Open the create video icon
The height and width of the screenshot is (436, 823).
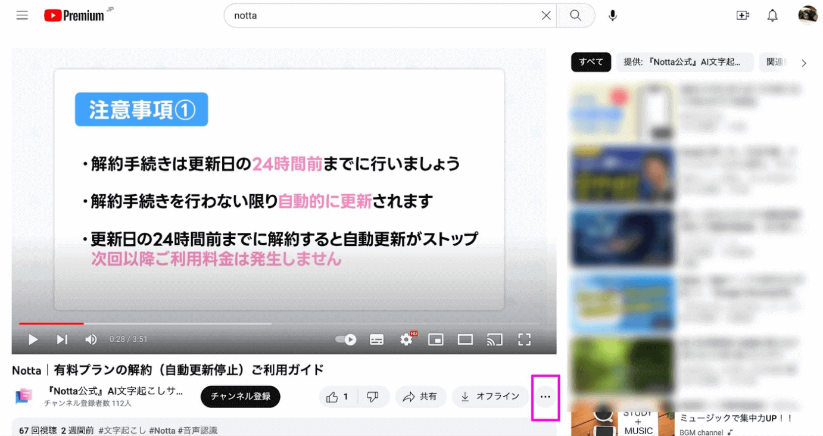pyautogui.click(x=743, y=15)
